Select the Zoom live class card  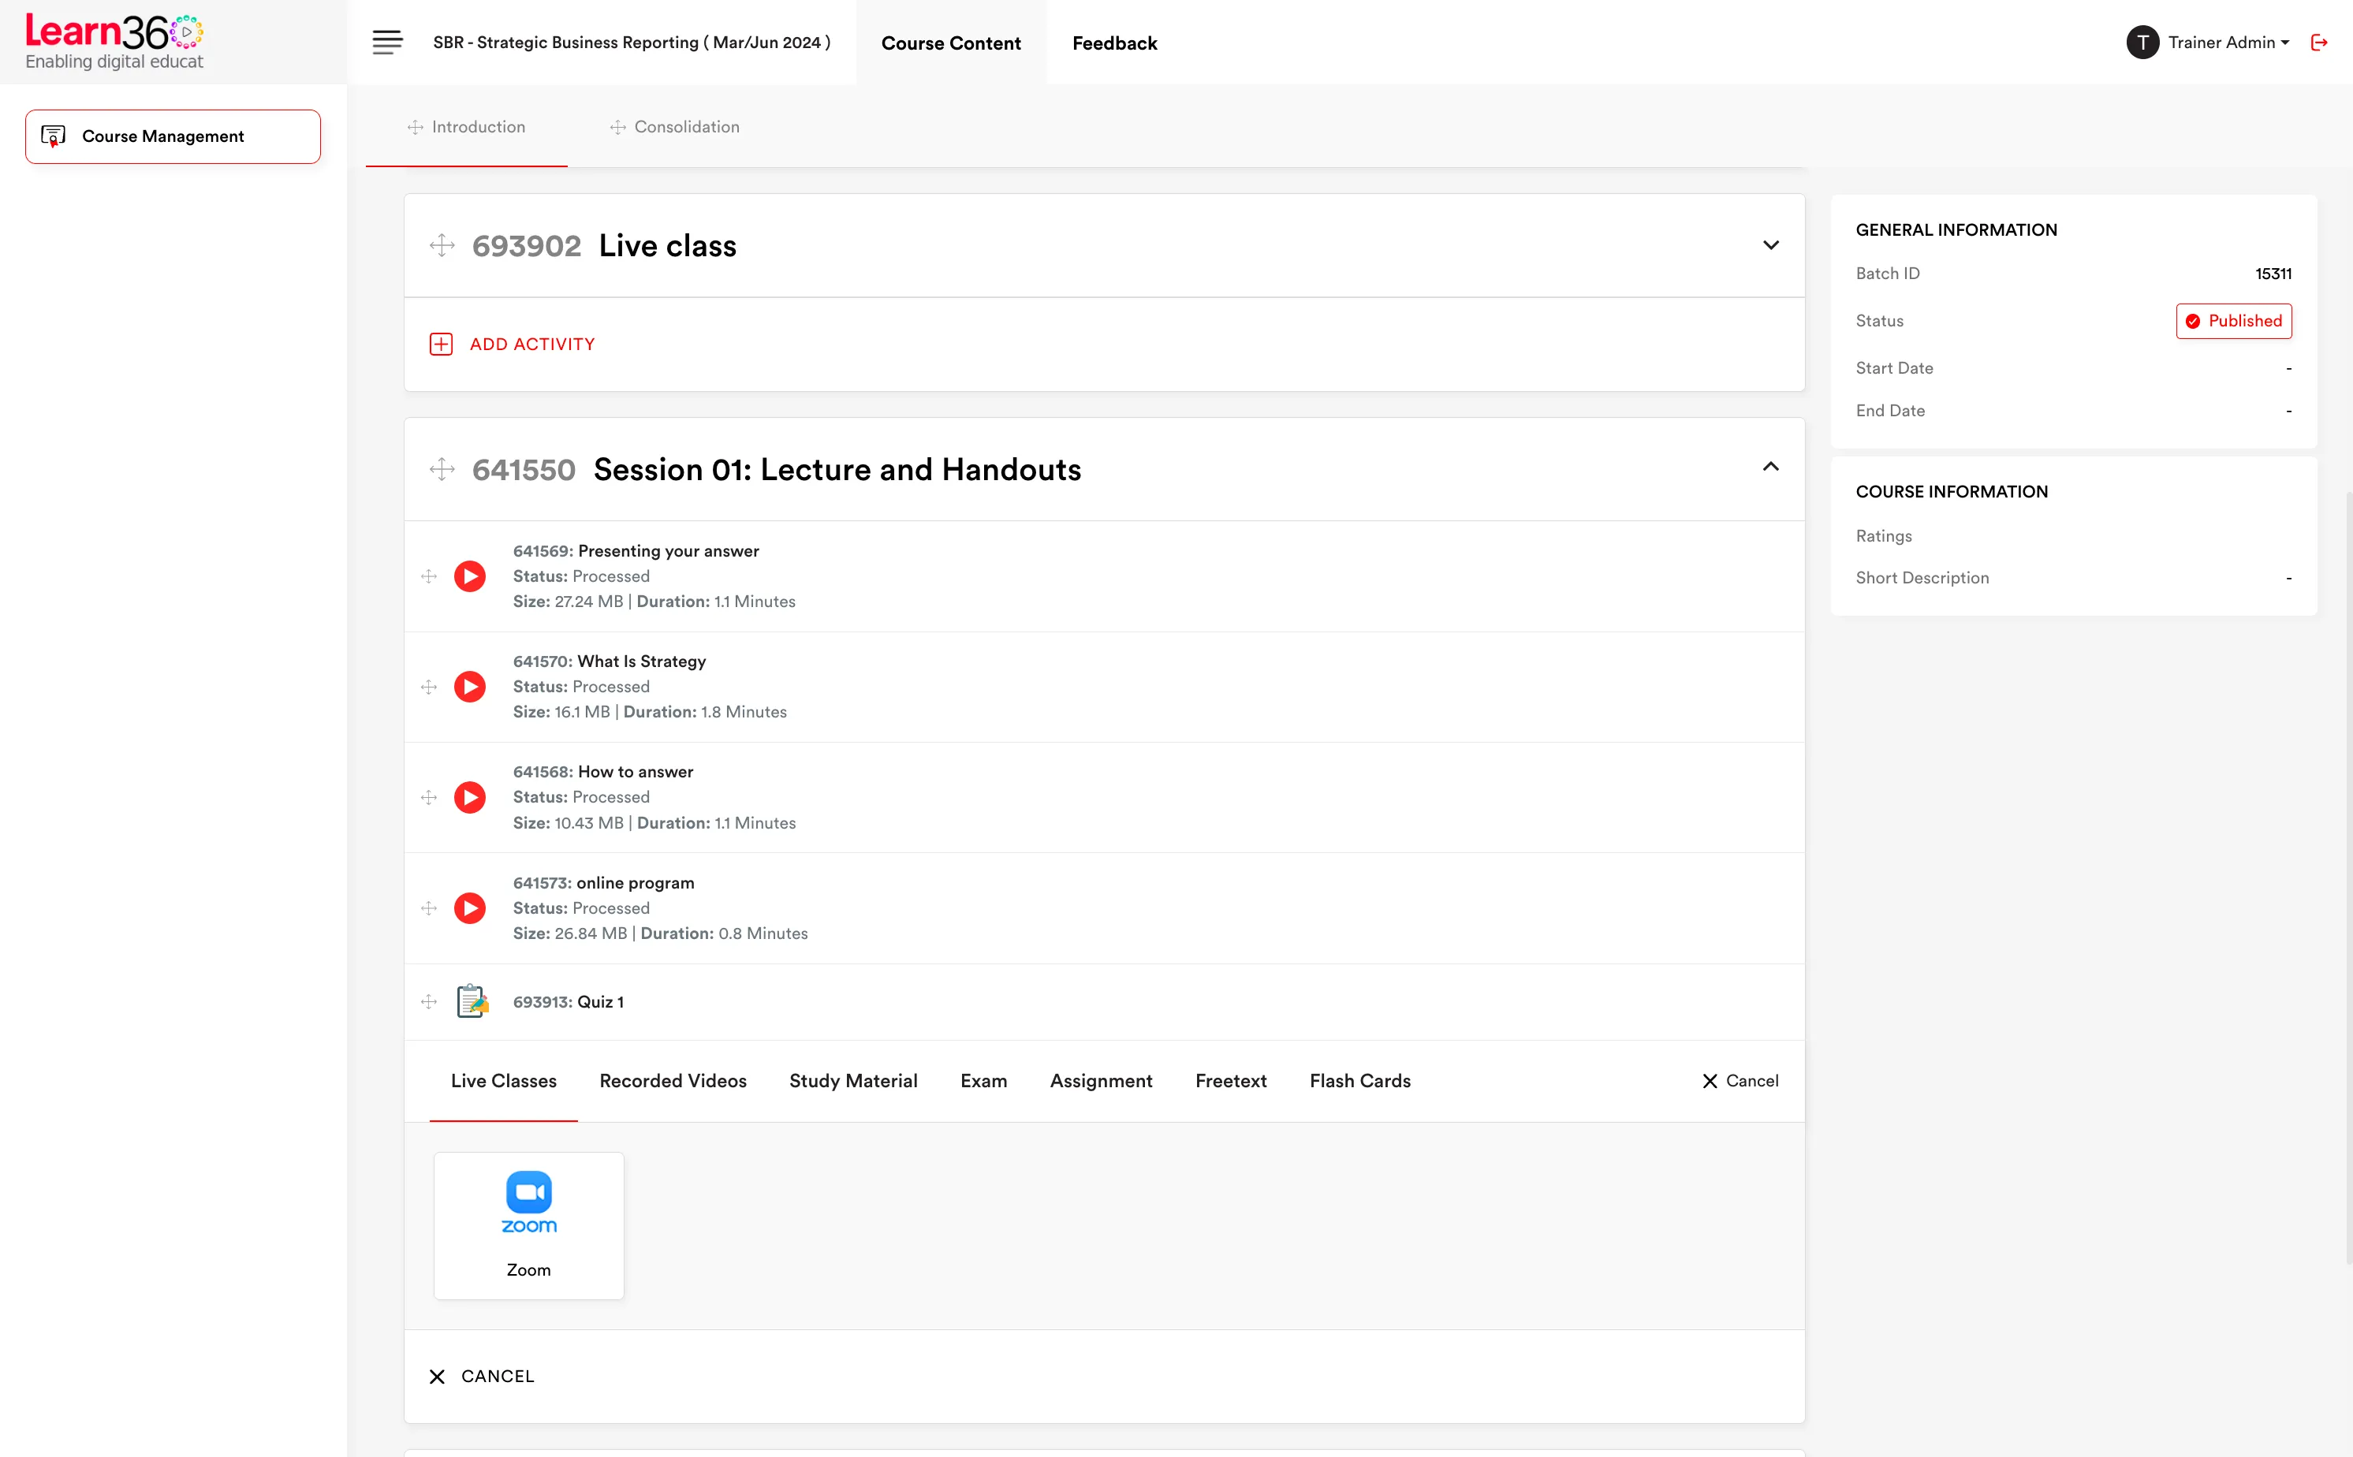tap(529, 1226)
